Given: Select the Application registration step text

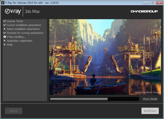Looking at the screenshot, I should [20, 41].
